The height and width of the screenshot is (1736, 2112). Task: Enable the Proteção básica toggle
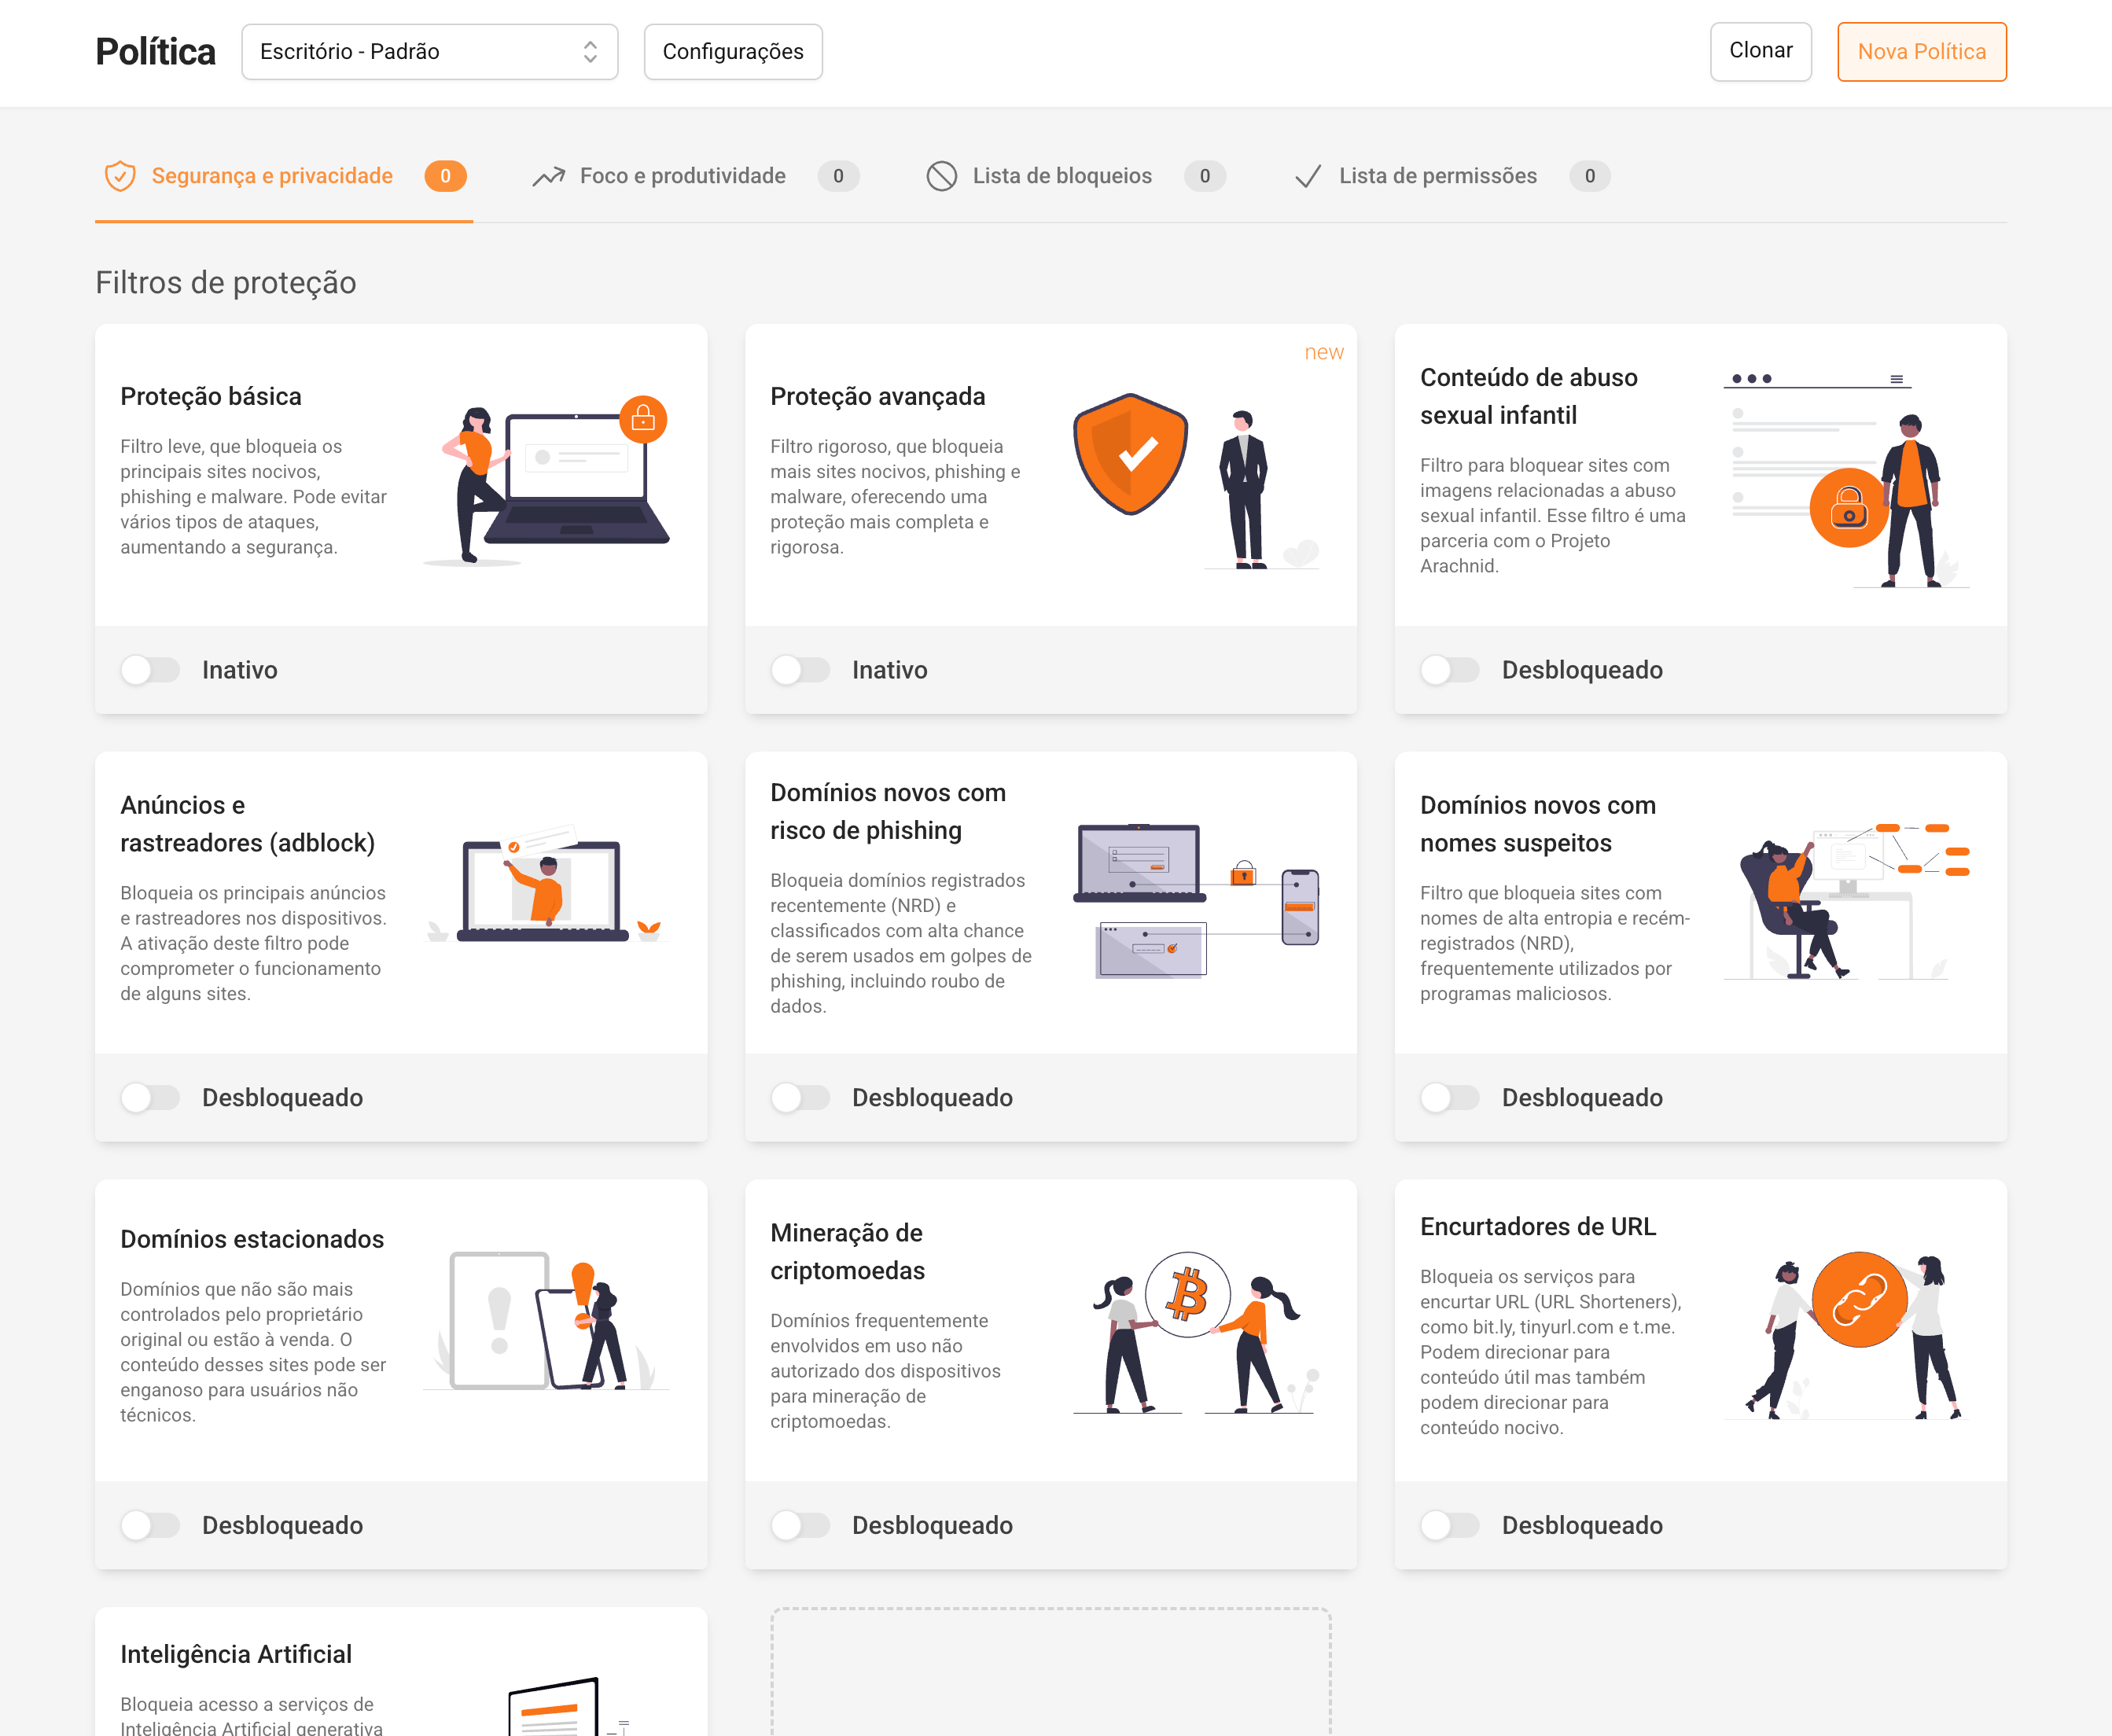coord(150,670)
